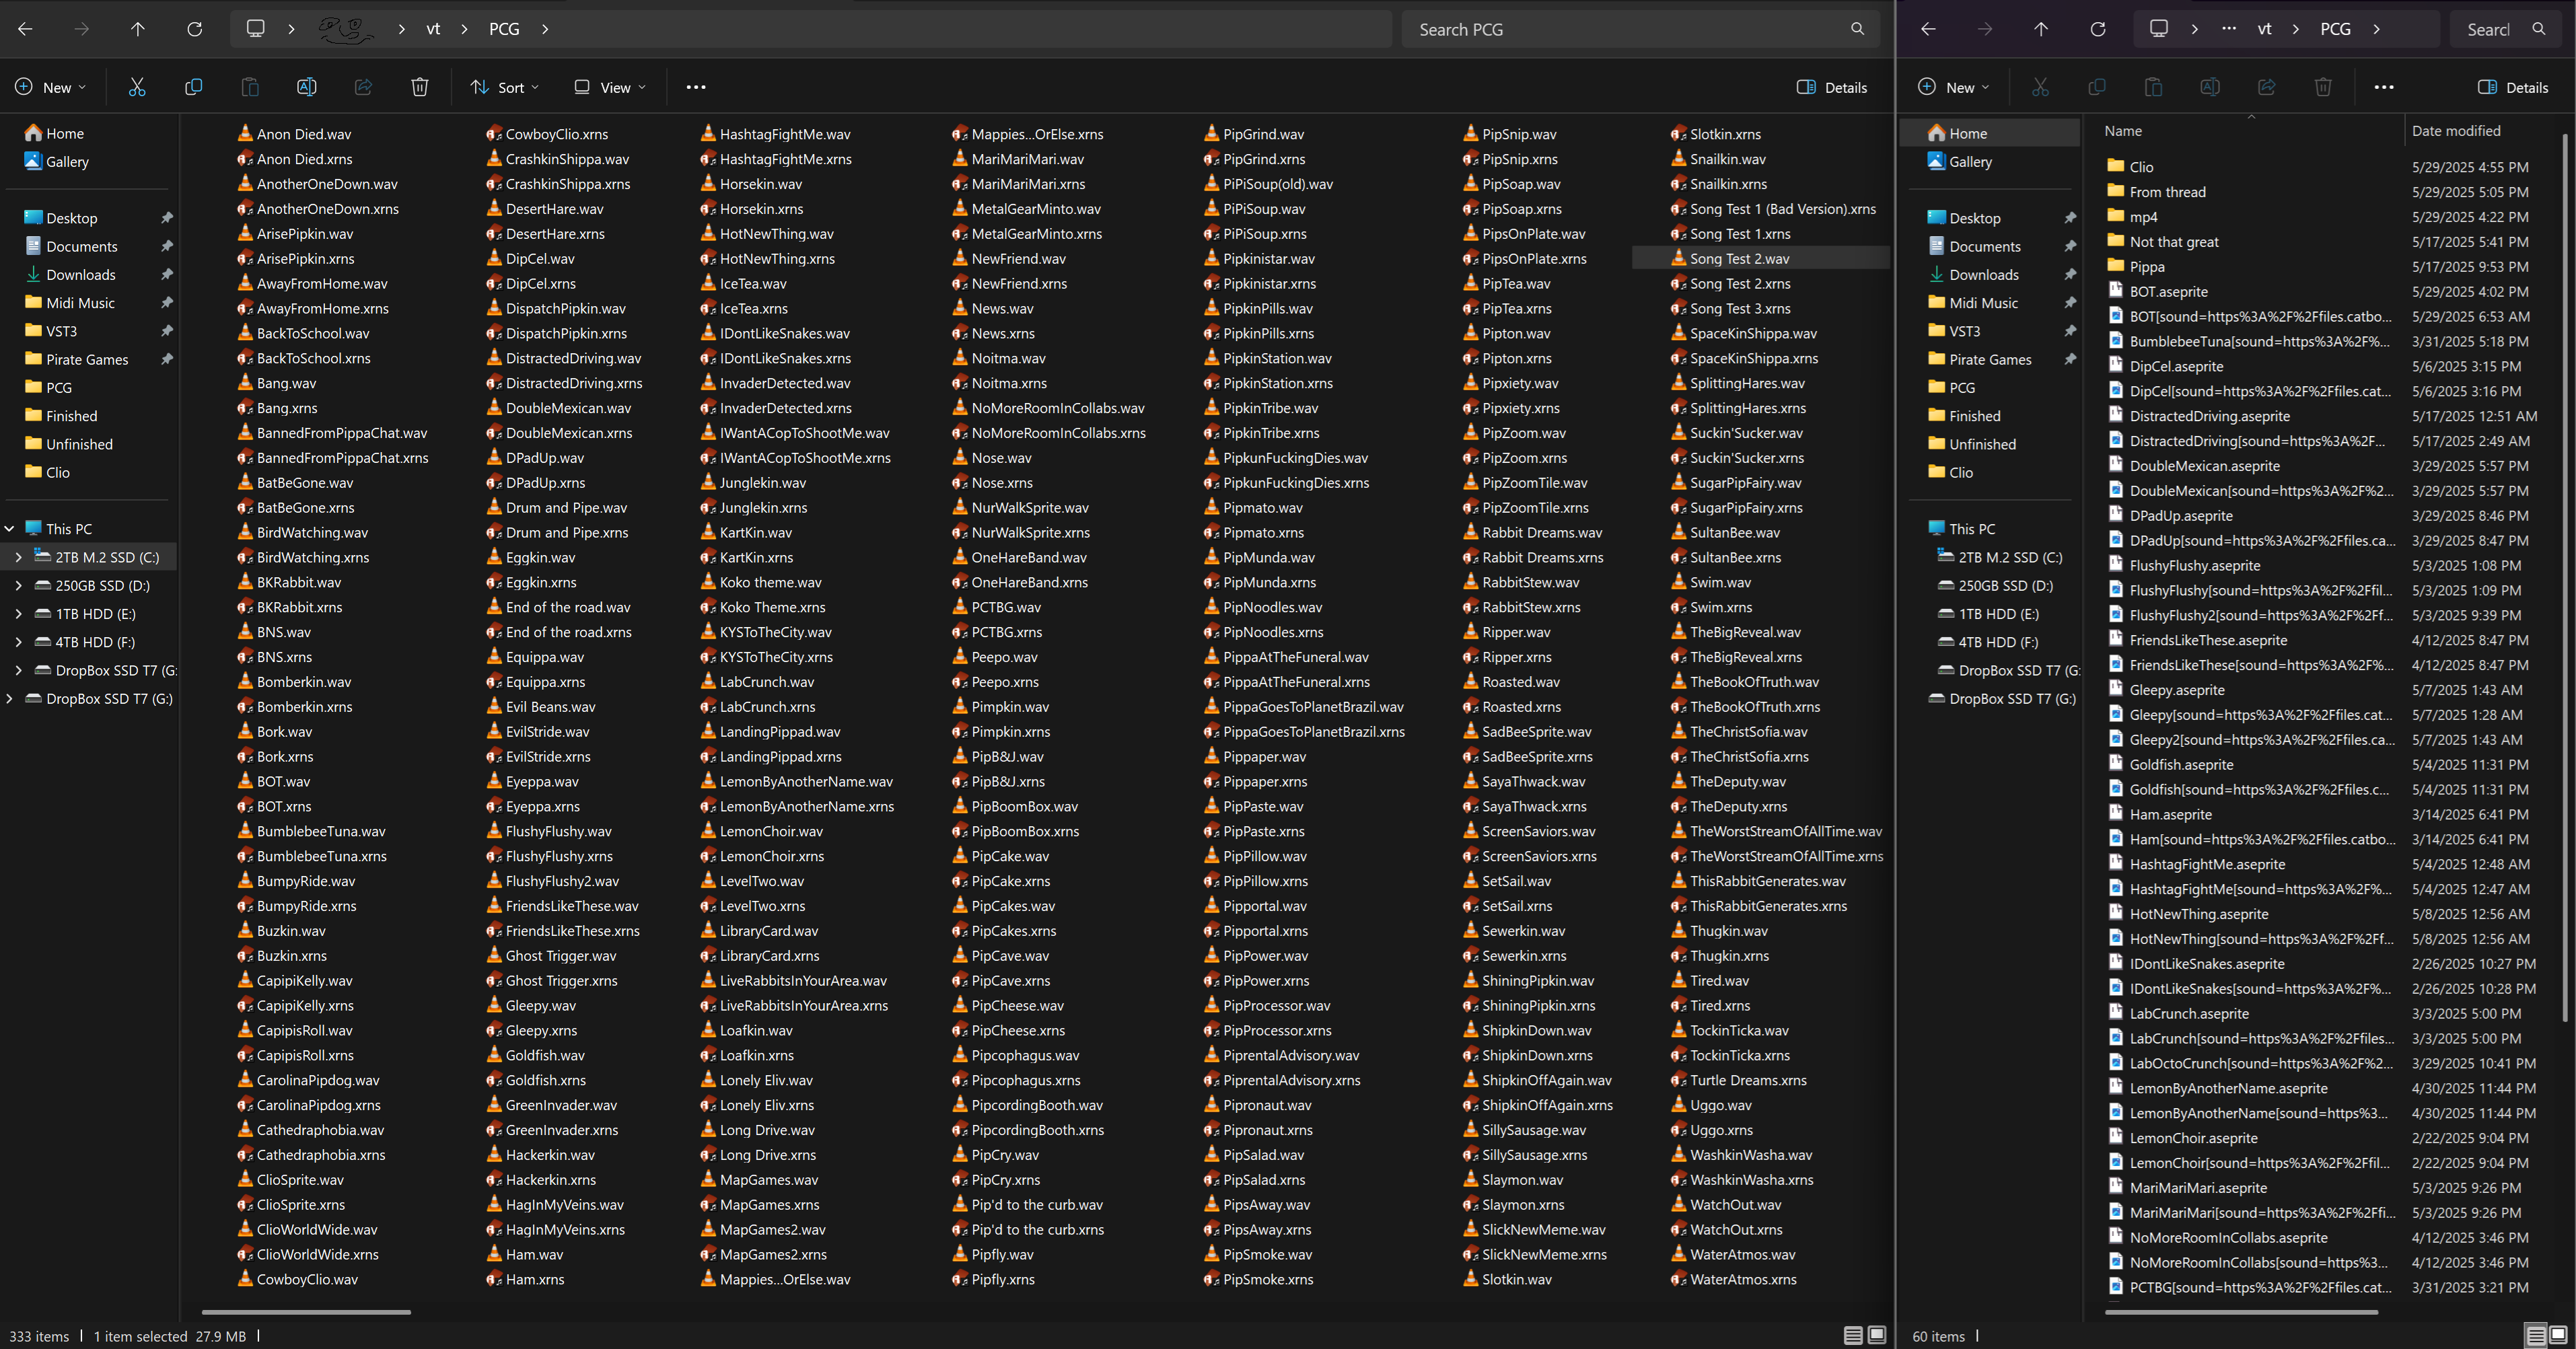Navigate up one folder in right window
This screenshot has width=2576, height=1349.
(2041, 29)
